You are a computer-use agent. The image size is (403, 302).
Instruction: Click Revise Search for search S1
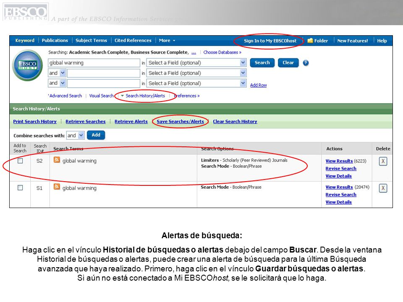click(341, 195)
